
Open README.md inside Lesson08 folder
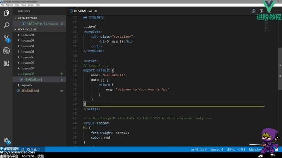click(39, 79)
